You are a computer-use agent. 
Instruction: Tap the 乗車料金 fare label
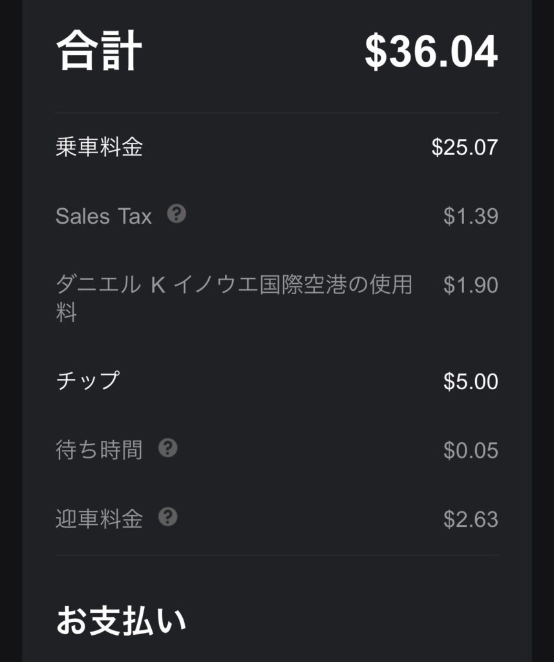[99, 147]
